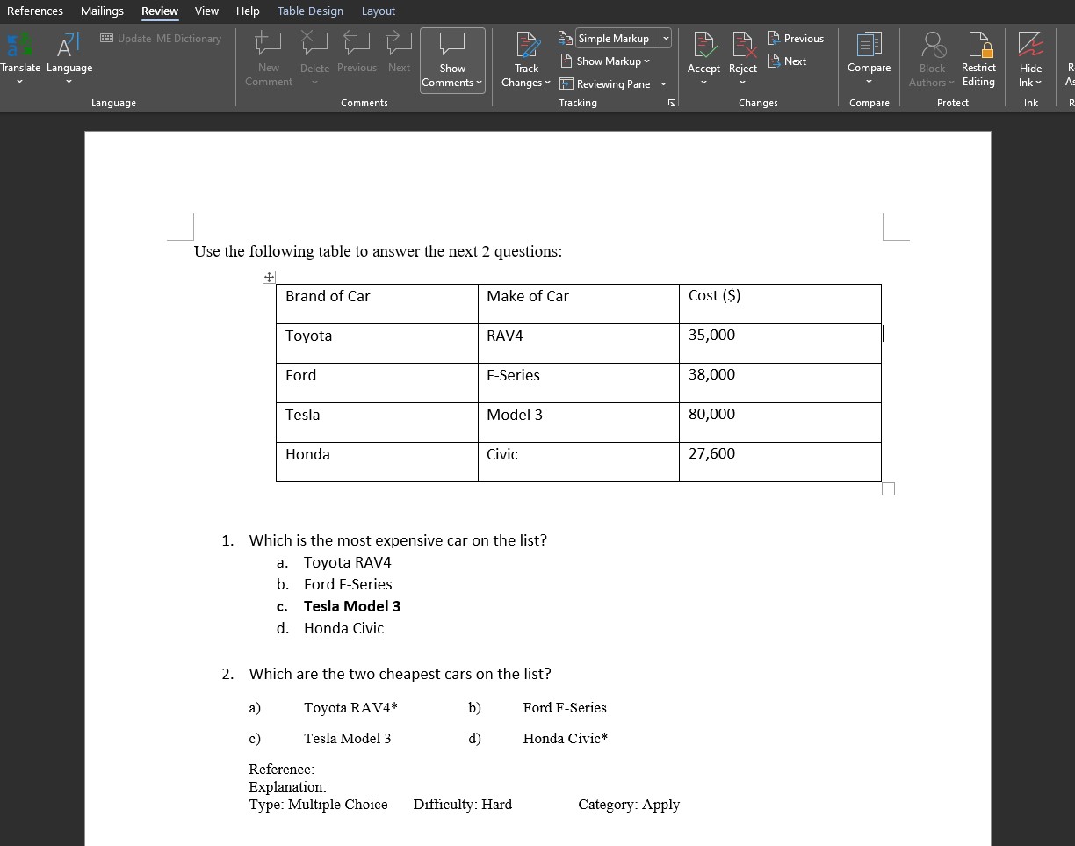Click the table move handle
Image resolution: width=1075 pixels, height=846 pixels.
[269, 278]
